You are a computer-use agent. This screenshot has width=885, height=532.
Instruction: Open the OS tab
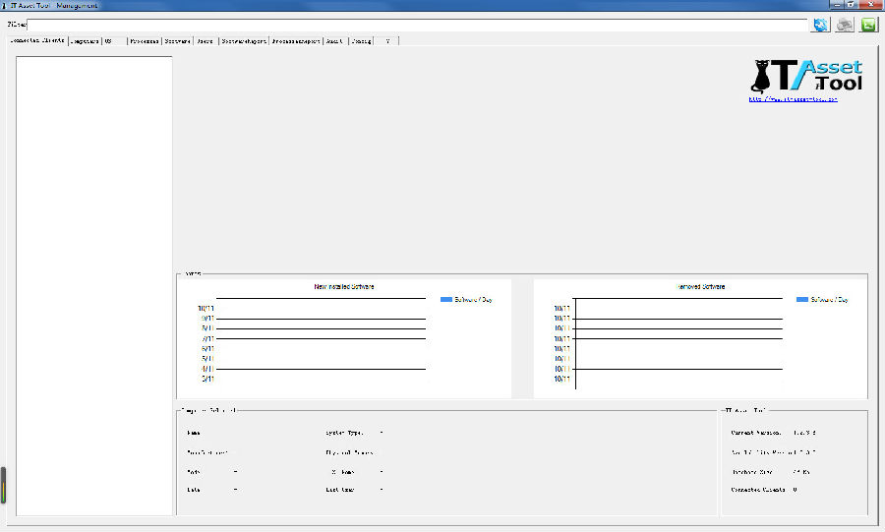tap(115, 41)
